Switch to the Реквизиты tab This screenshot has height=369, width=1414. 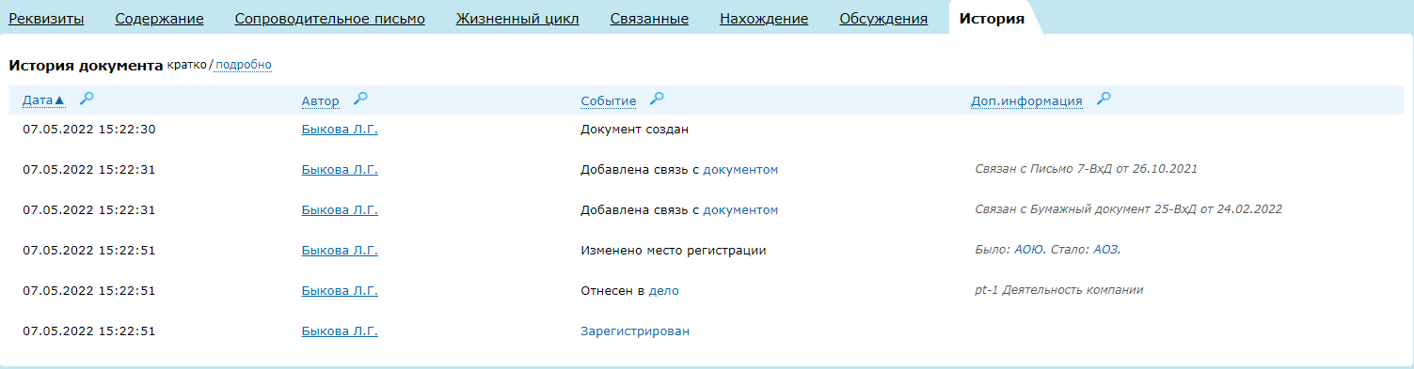(46, 19)
